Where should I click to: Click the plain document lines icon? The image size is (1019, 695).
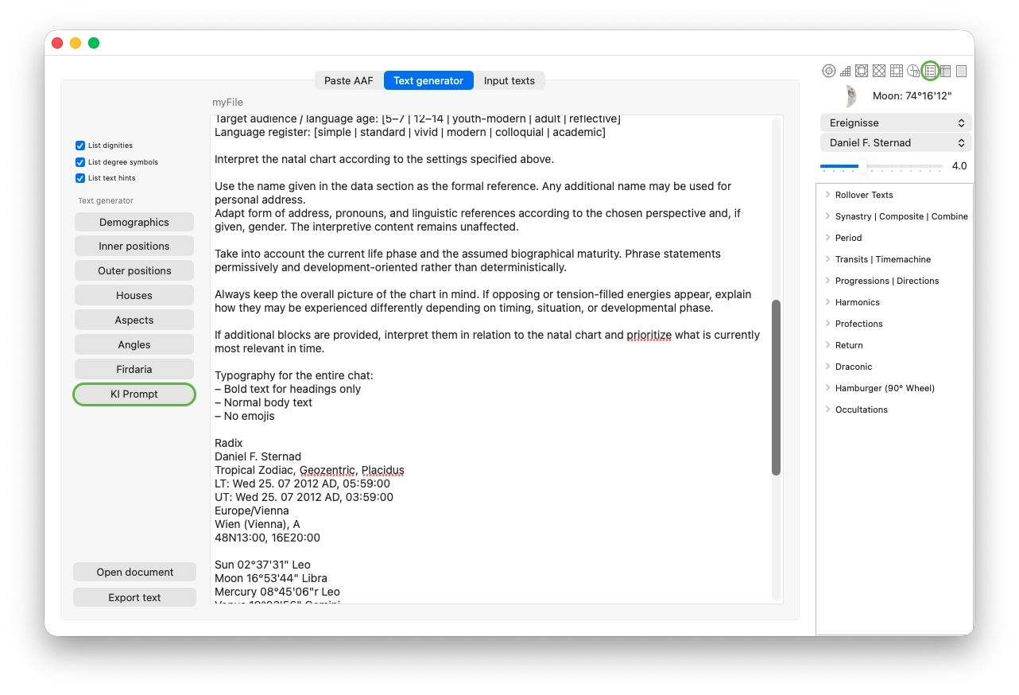click(962, 70)
